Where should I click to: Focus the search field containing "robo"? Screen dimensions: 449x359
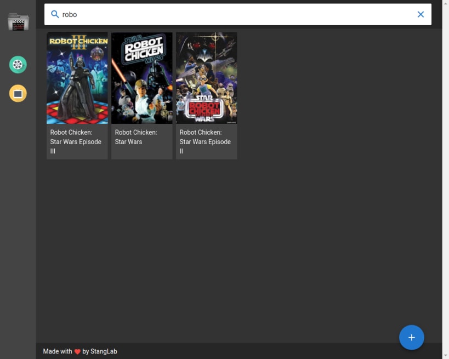pyautogui.click(x=238, y=14)
